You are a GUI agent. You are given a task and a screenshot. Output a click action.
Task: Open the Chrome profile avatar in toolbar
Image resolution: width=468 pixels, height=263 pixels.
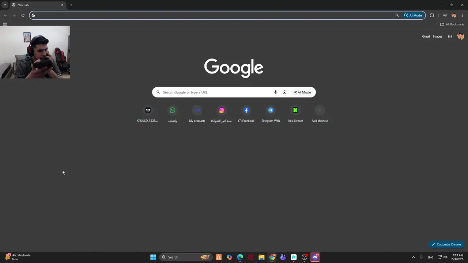pyautogui.click(x=454, y=15)
